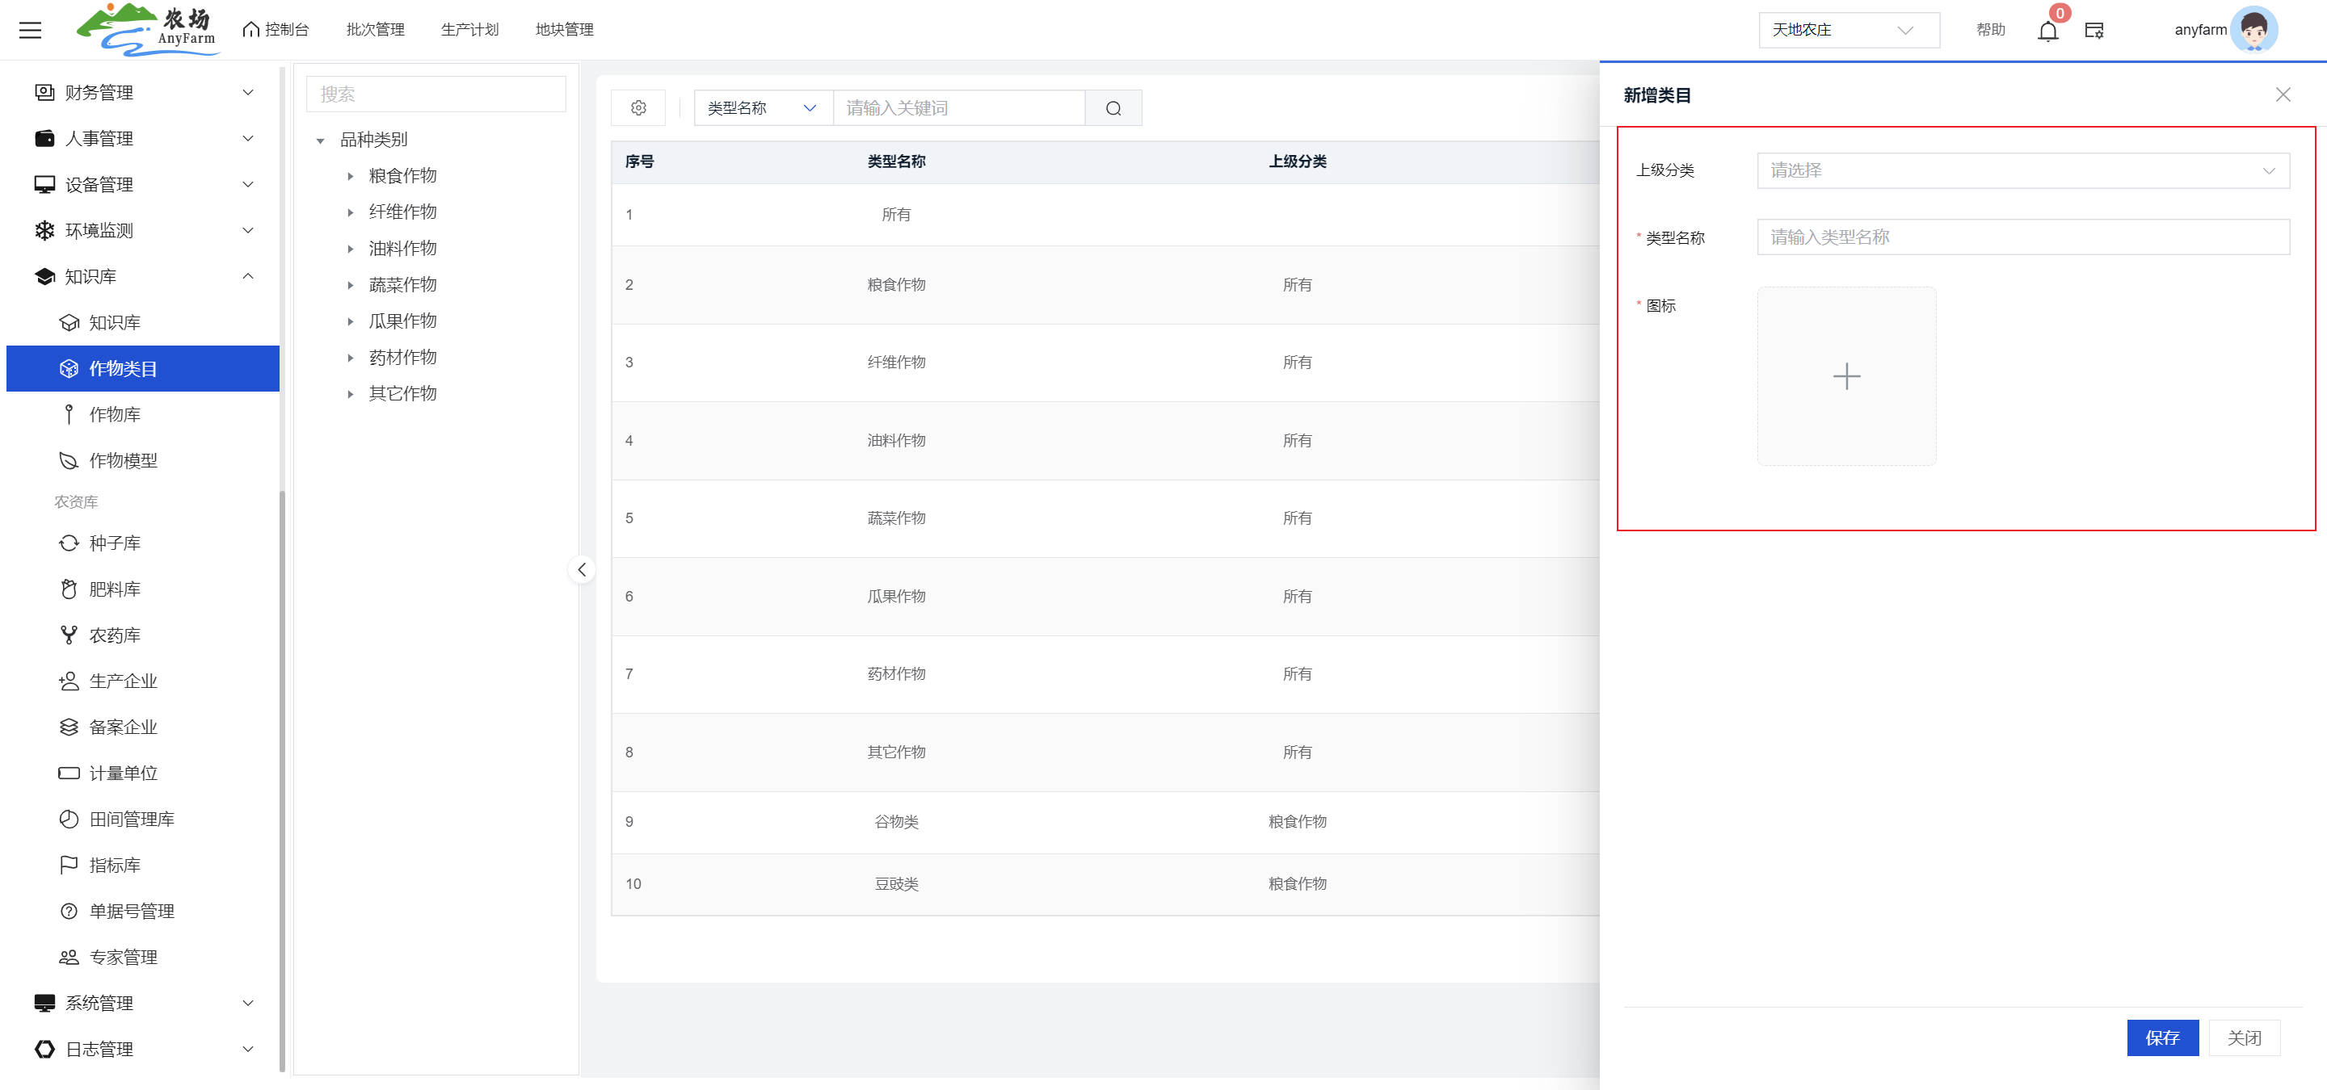This screenshot has height=1090, width=2327.
Task: Collapse the tree panel with left arrow
Action: point(582,569)
